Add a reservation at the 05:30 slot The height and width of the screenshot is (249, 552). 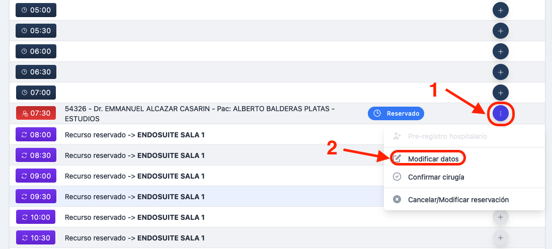coord(500,31)
